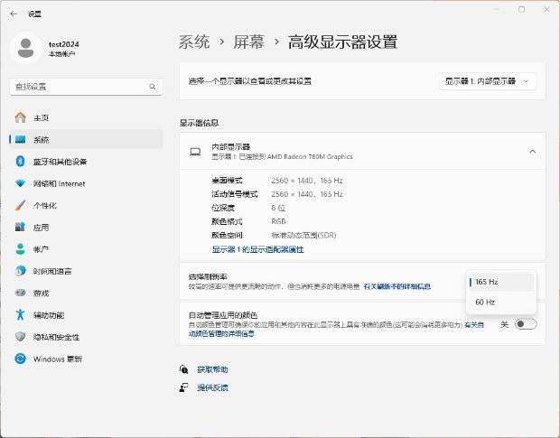The height and width of the screenshot is (438, 560).
Task: Click the RGB color format value
Action: [278, 221]
